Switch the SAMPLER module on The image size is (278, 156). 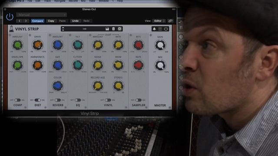[138, 100]
